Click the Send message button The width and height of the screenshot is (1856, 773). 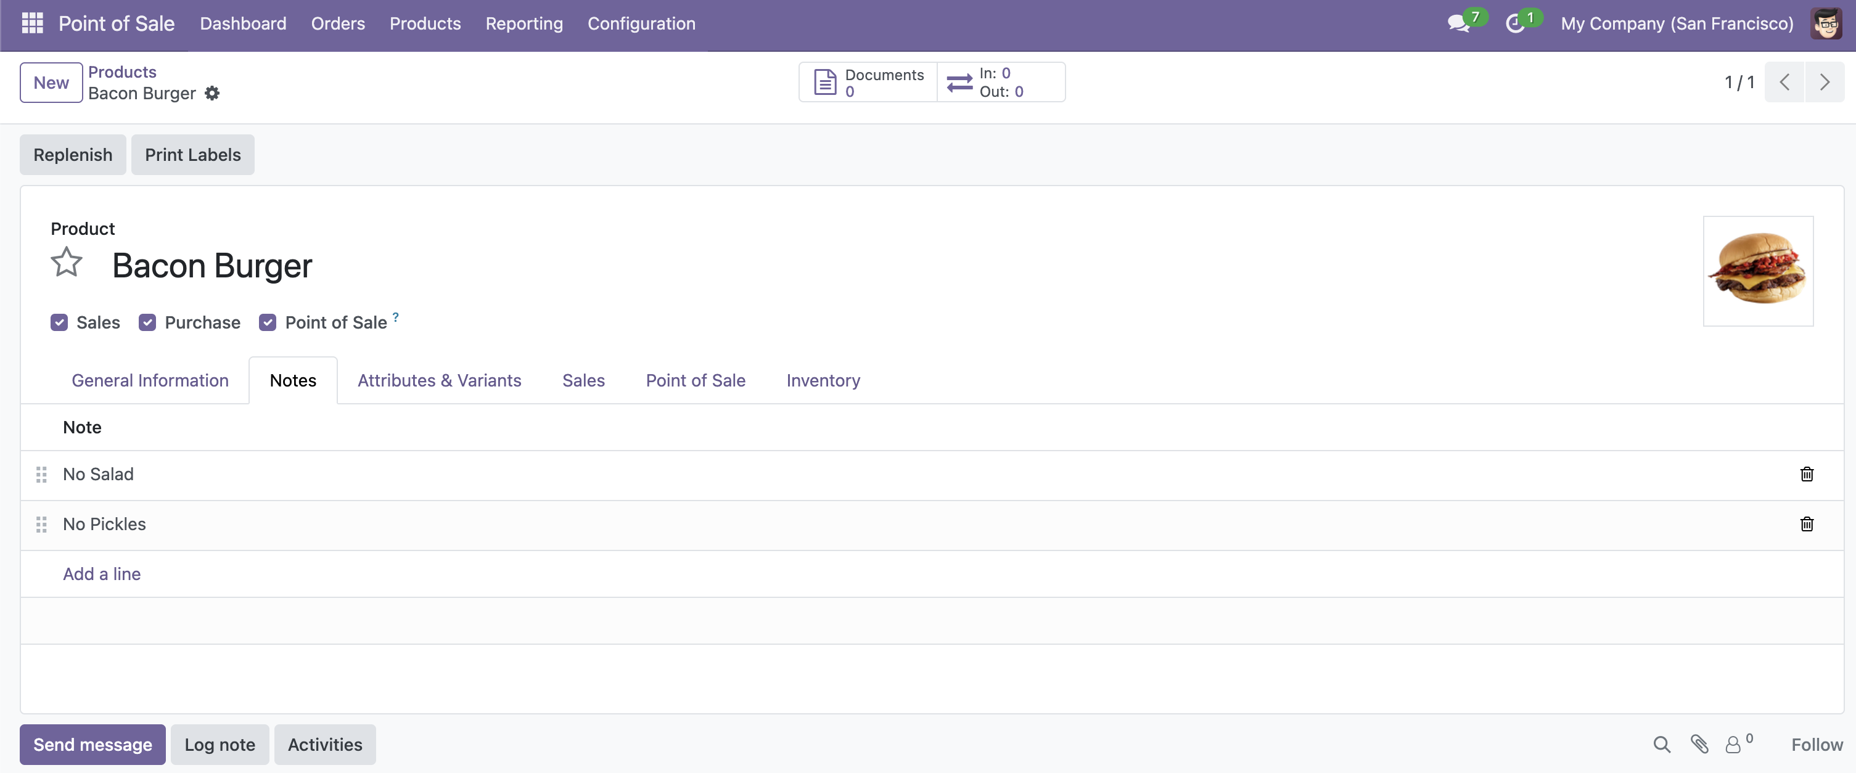tap(92, 744)
